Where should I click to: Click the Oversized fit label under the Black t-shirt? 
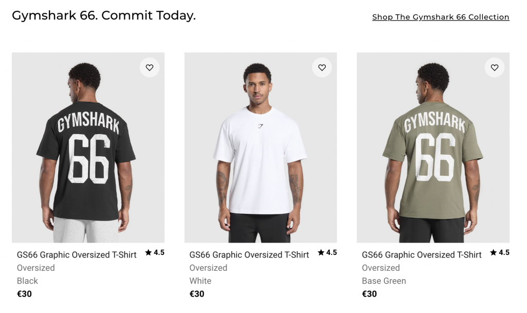pos(36,268)
